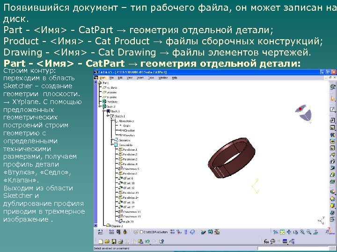The width and height of the screenshot is (337, 252).
Task: Collapse the Body.2 node
Action: coord(100,106)
